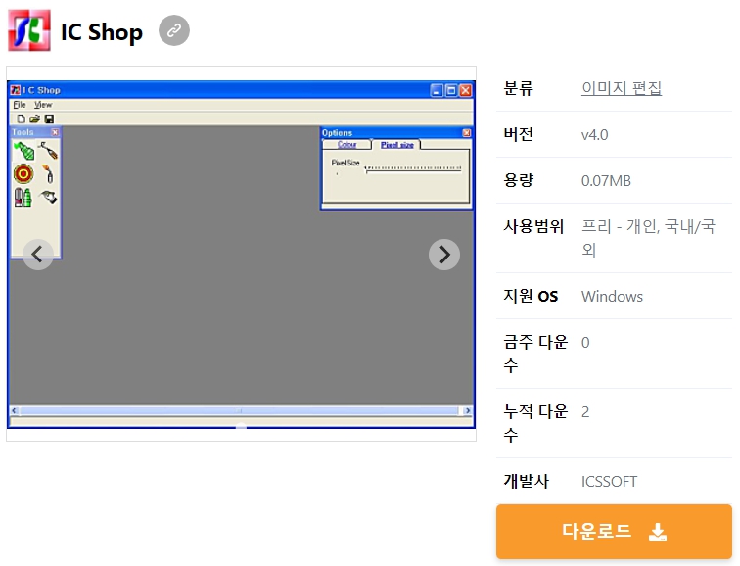Open the File menu
The width and height of the screenshot is (740, 566).
(20, 105)
